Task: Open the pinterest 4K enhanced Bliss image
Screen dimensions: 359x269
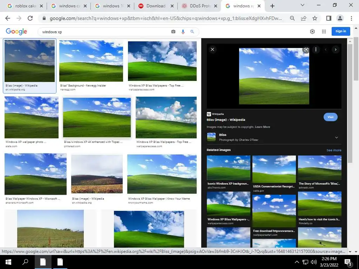Action: [97, 118]
